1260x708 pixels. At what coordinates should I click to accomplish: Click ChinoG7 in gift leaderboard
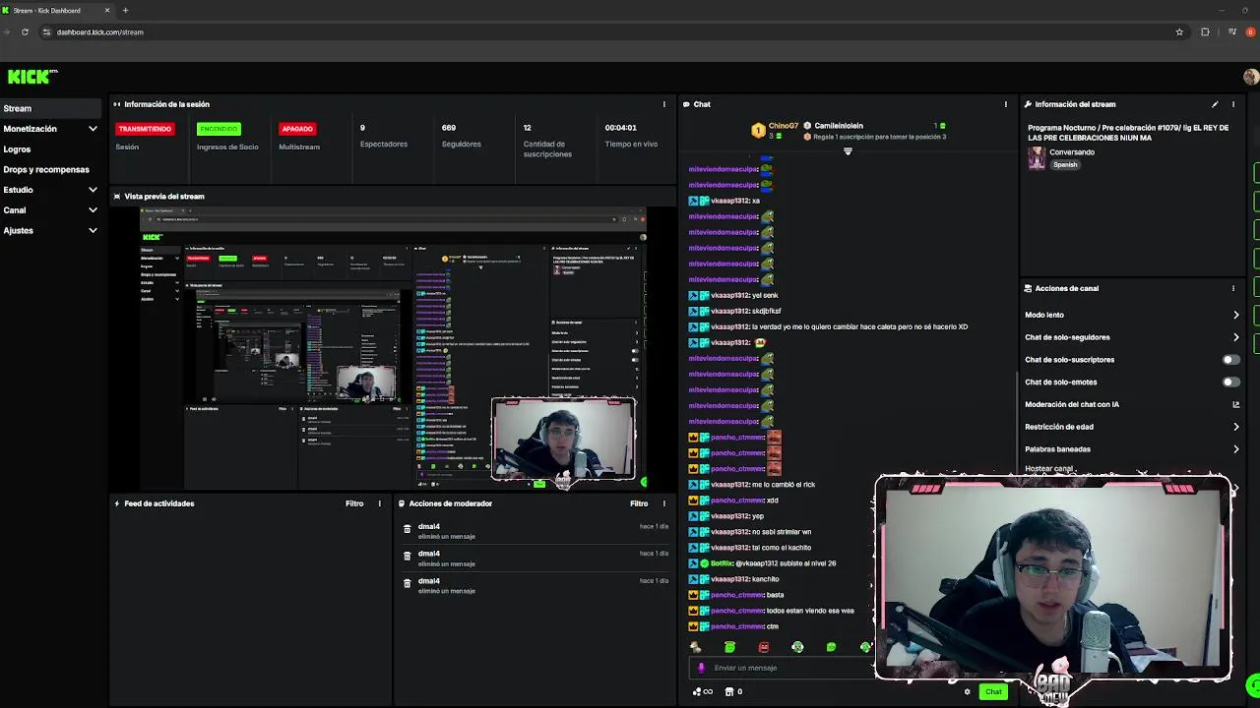pyautogui.click(x=784, y=126)
